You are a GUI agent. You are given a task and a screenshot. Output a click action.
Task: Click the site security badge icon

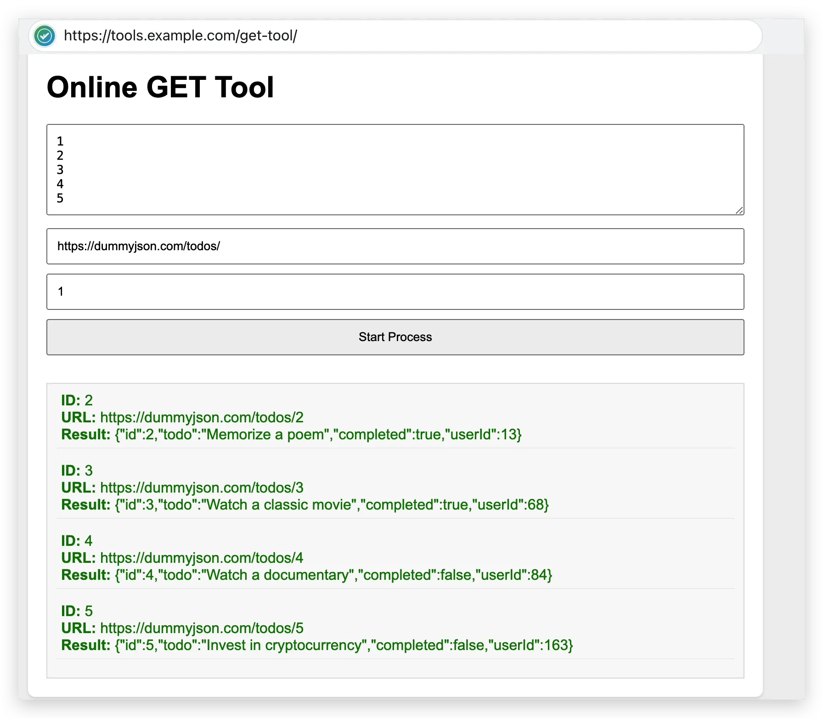pyautogui.click(x=45, y=36)
